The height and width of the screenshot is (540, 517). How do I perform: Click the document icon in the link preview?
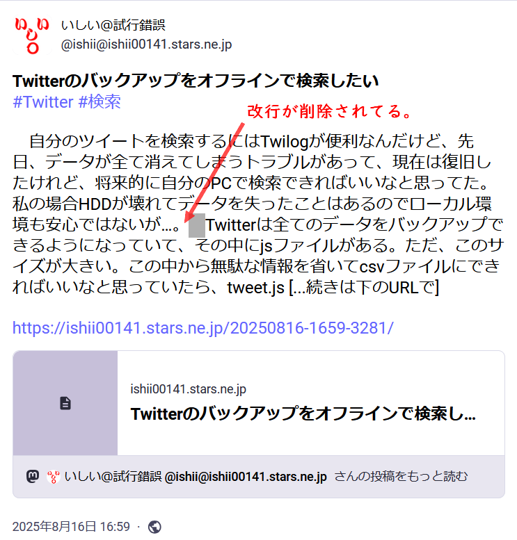[x=65, y=403]
